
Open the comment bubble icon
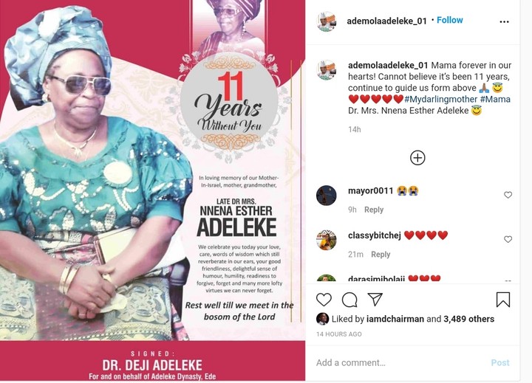click(349, 300)
